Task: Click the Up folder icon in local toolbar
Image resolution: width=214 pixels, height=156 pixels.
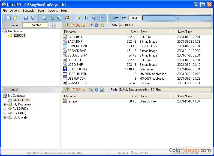Action: [67, 89]
